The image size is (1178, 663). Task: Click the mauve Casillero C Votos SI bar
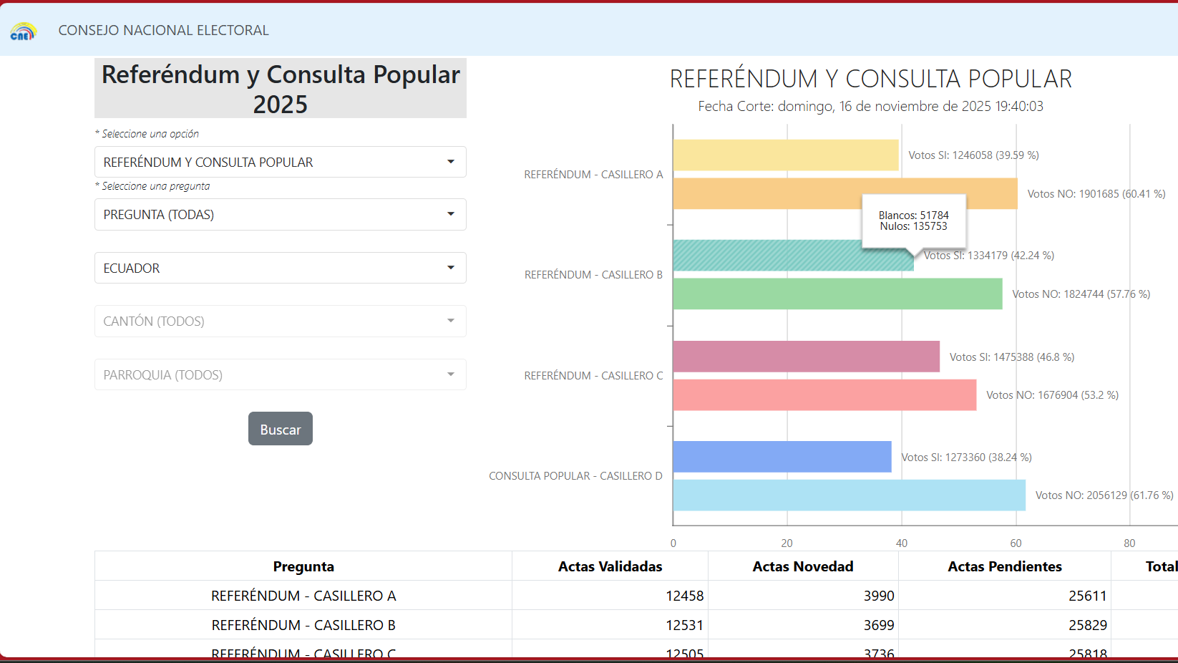tap(806, 357)
